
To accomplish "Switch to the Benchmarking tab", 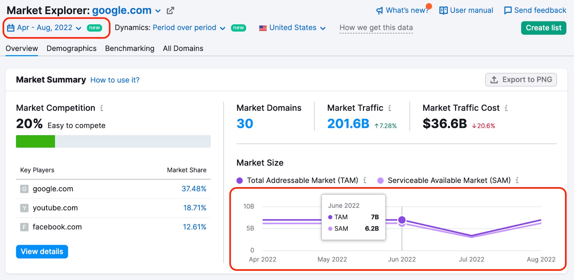I will (130, 48).
